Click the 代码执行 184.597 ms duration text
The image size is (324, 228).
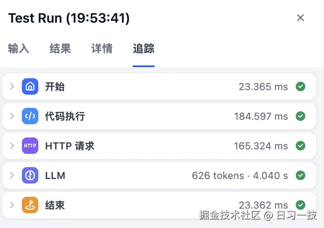click(261, 116)
